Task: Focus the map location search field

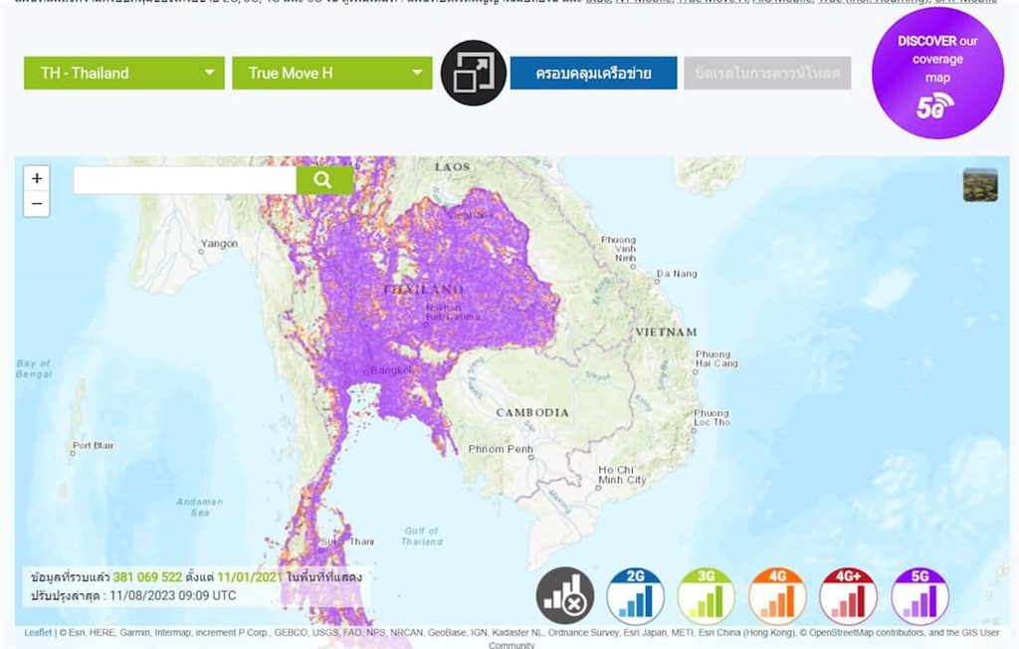Action: point(184,180)
